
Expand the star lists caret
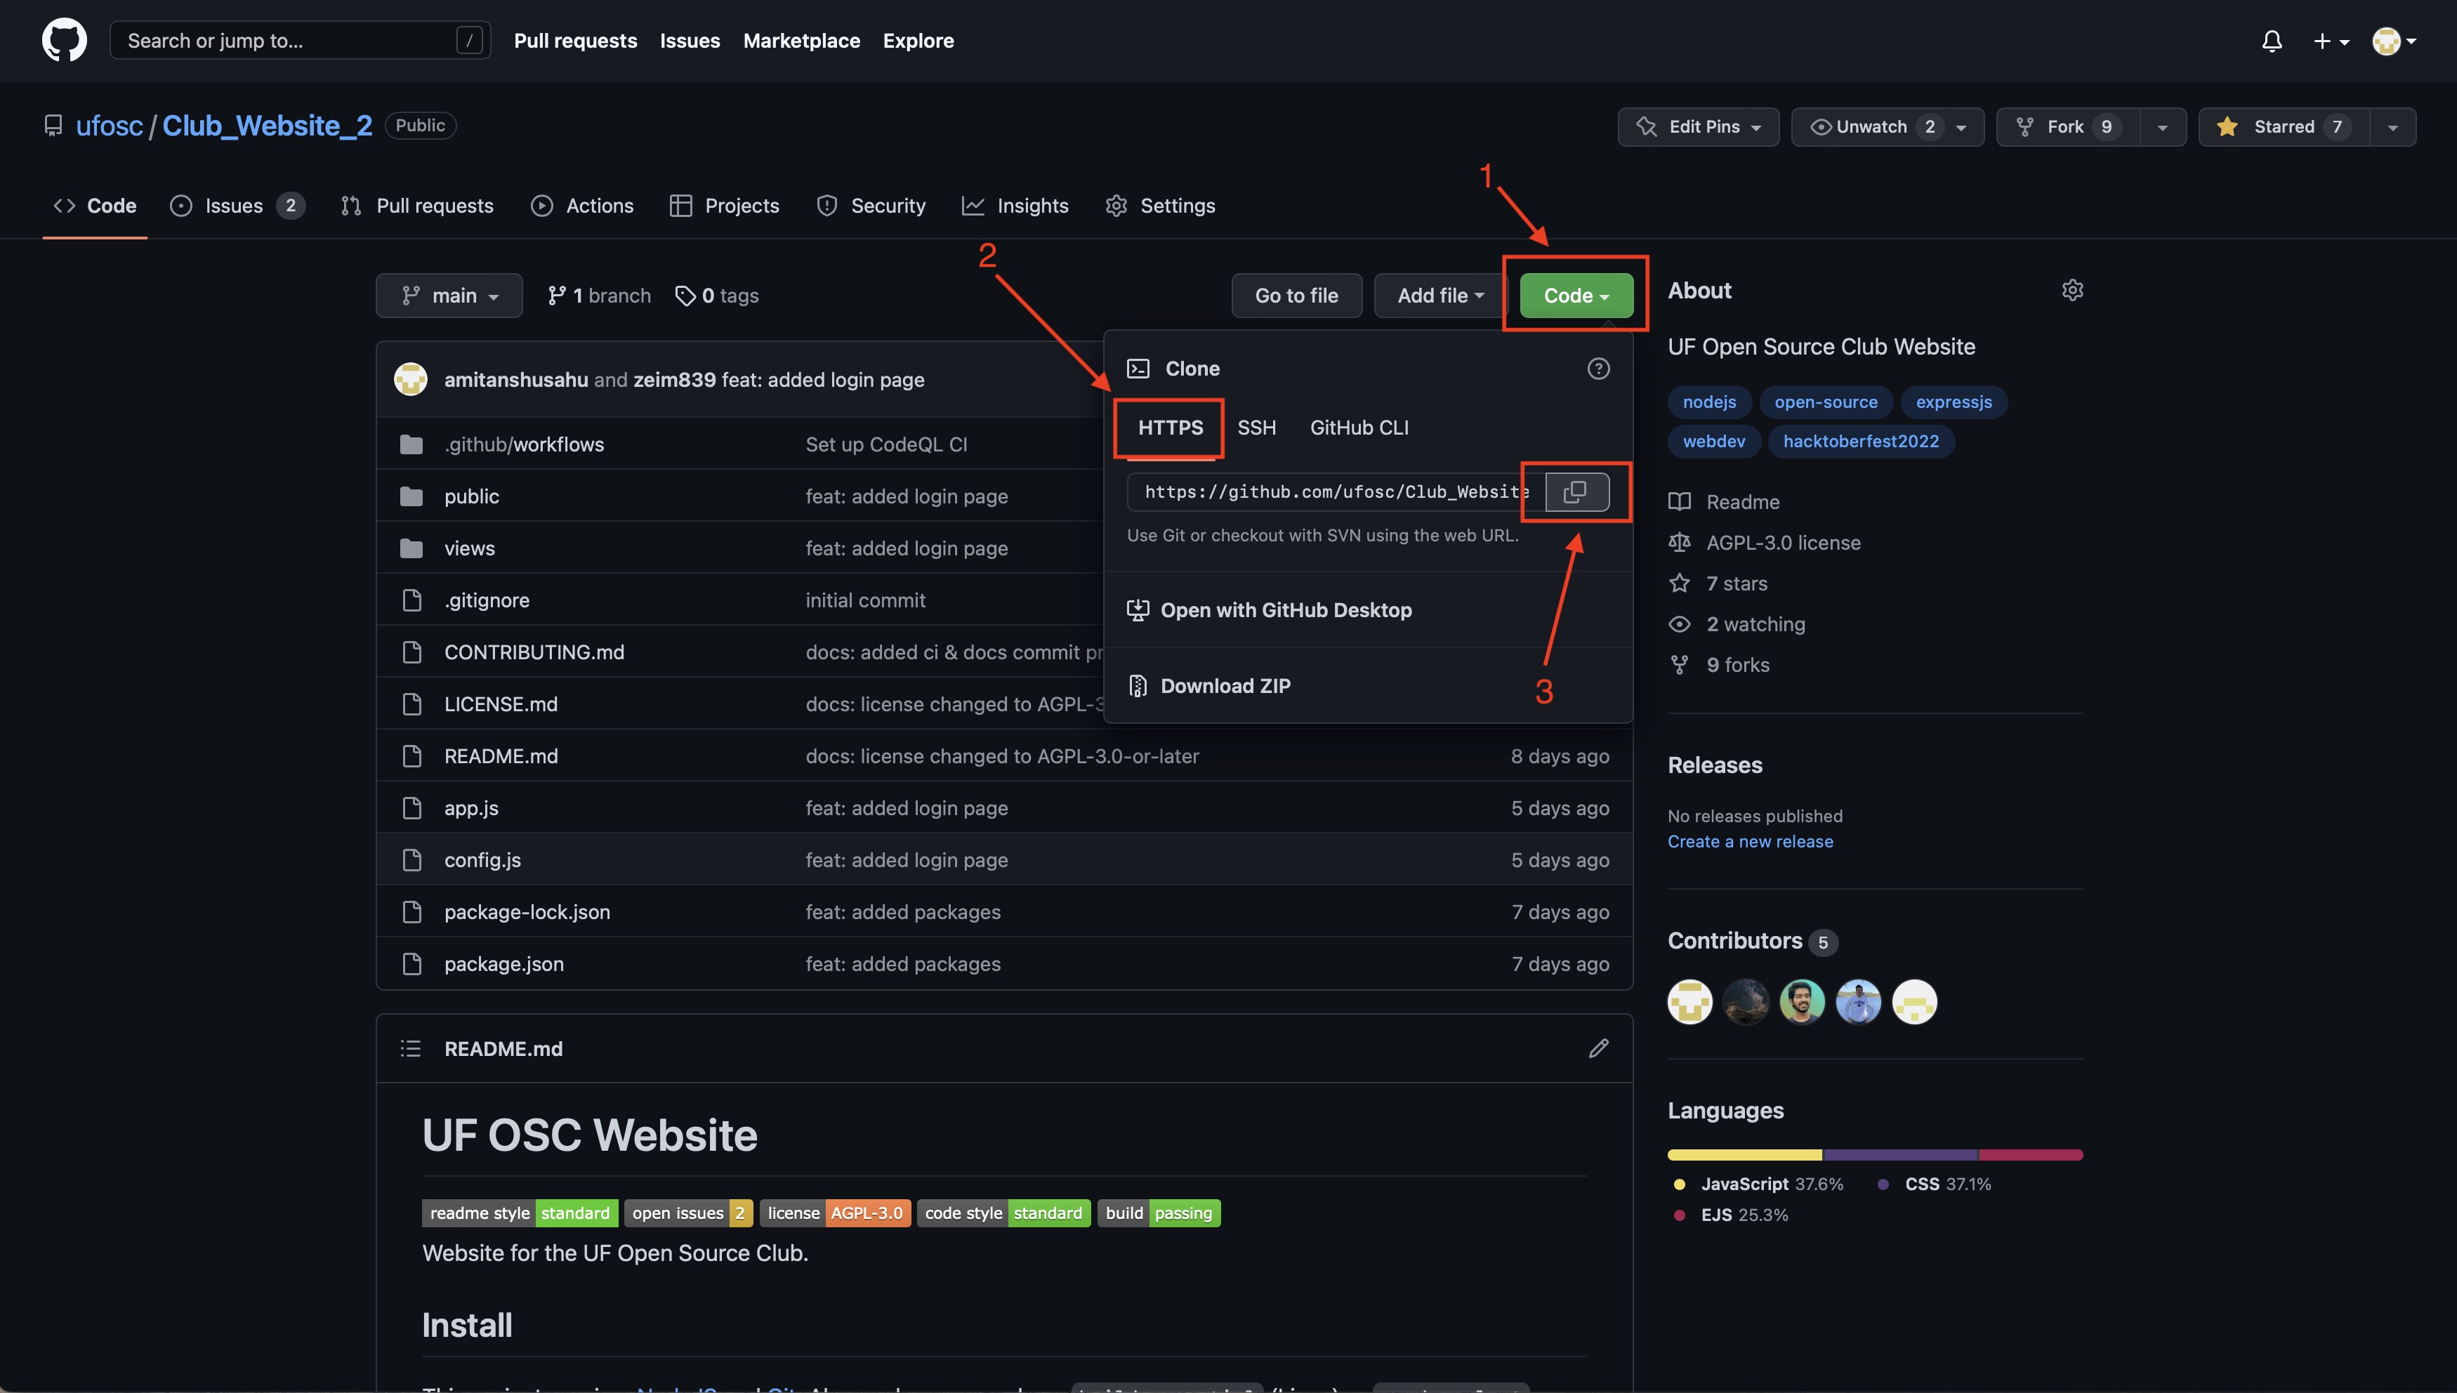(2393, 126)
